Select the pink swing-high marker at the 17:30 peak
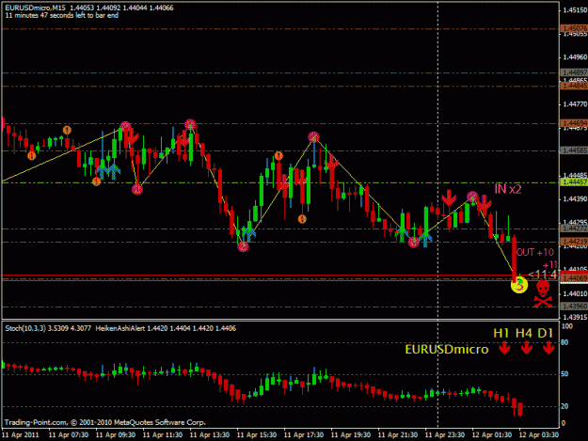This screenshot has width=588, height=441. coord(313,137)
